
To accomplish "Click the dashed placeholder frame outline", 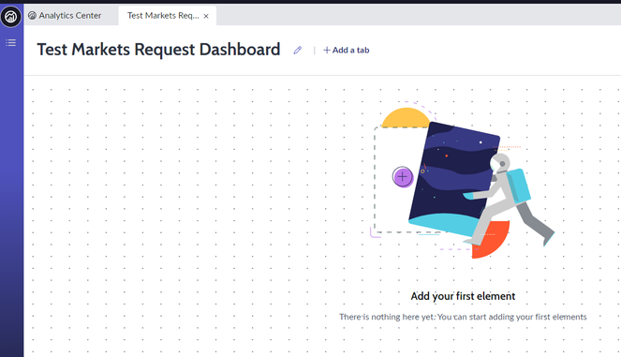I will click(x=375, y=179).
